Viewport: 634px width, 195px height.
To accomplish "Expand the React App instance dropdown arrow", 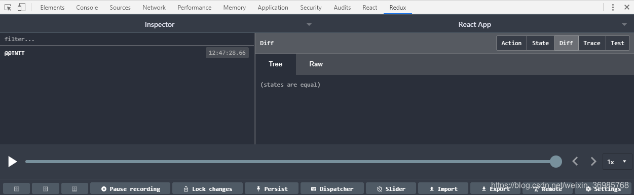I will (624, 24).
